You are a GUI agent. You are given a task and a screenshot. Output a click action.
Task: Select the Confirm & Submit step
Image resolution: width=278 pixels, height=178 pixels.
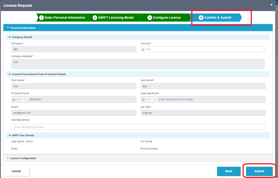[x=216, y=18]
